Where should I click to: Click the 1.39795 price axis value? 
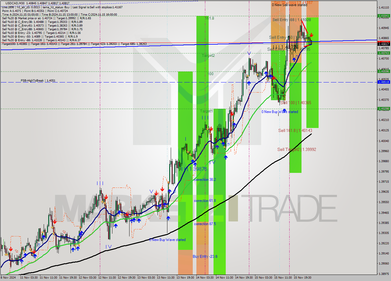pyautogui.click(x=384, y=171)
